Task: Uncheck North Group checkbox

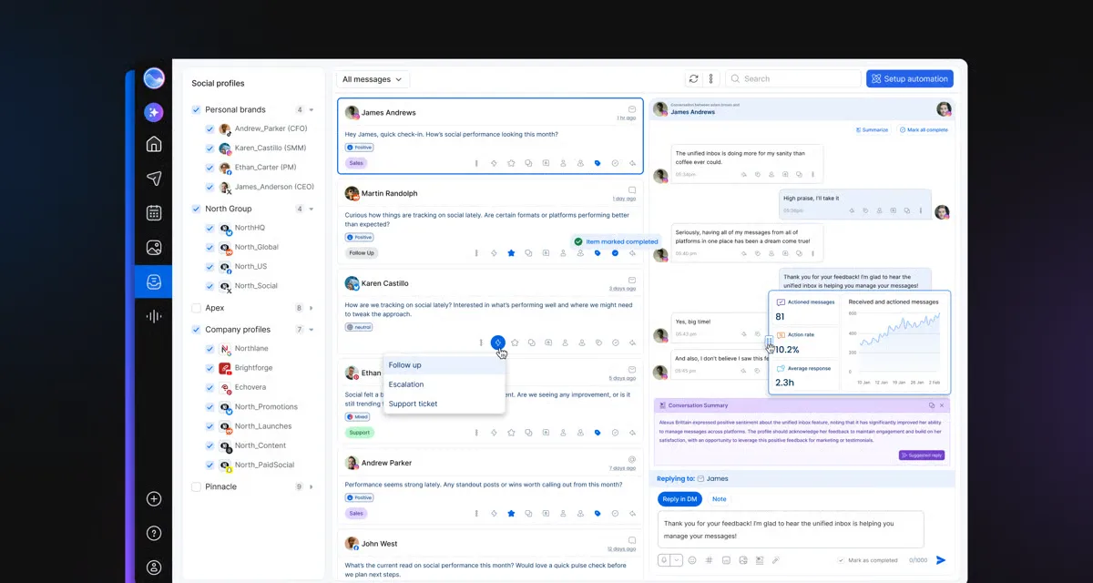Action: pos(196,209)
